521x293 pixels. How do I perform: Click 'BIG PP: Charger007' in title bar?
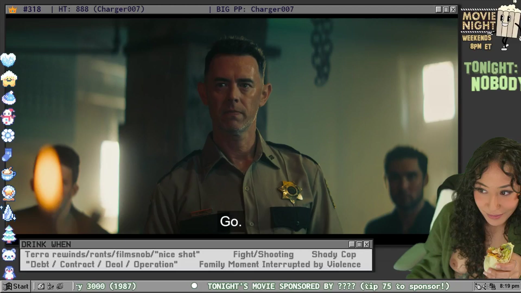(255, 9)
